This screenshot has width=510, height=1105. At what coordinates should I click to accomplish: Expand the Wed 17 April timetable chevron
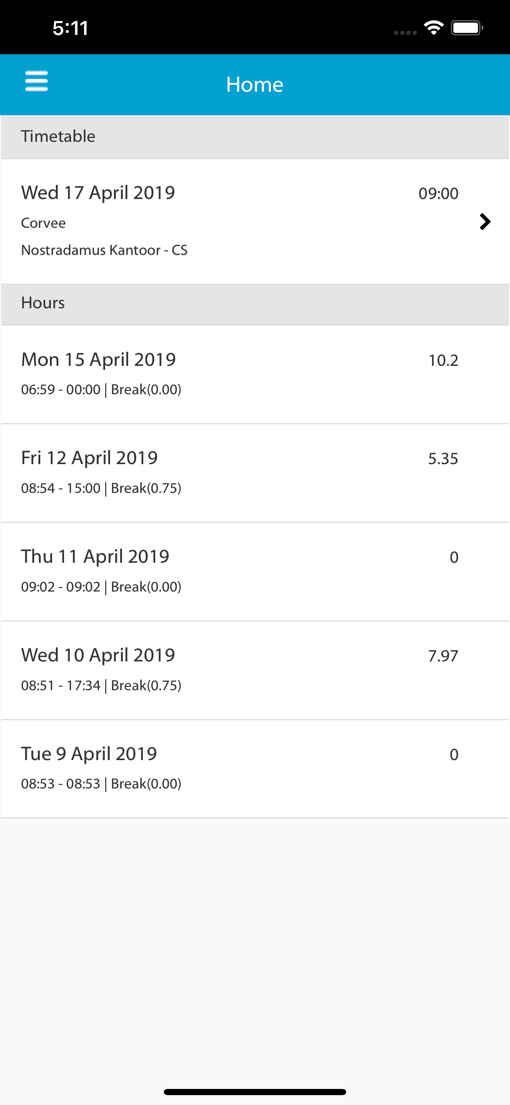coord(485,222)
